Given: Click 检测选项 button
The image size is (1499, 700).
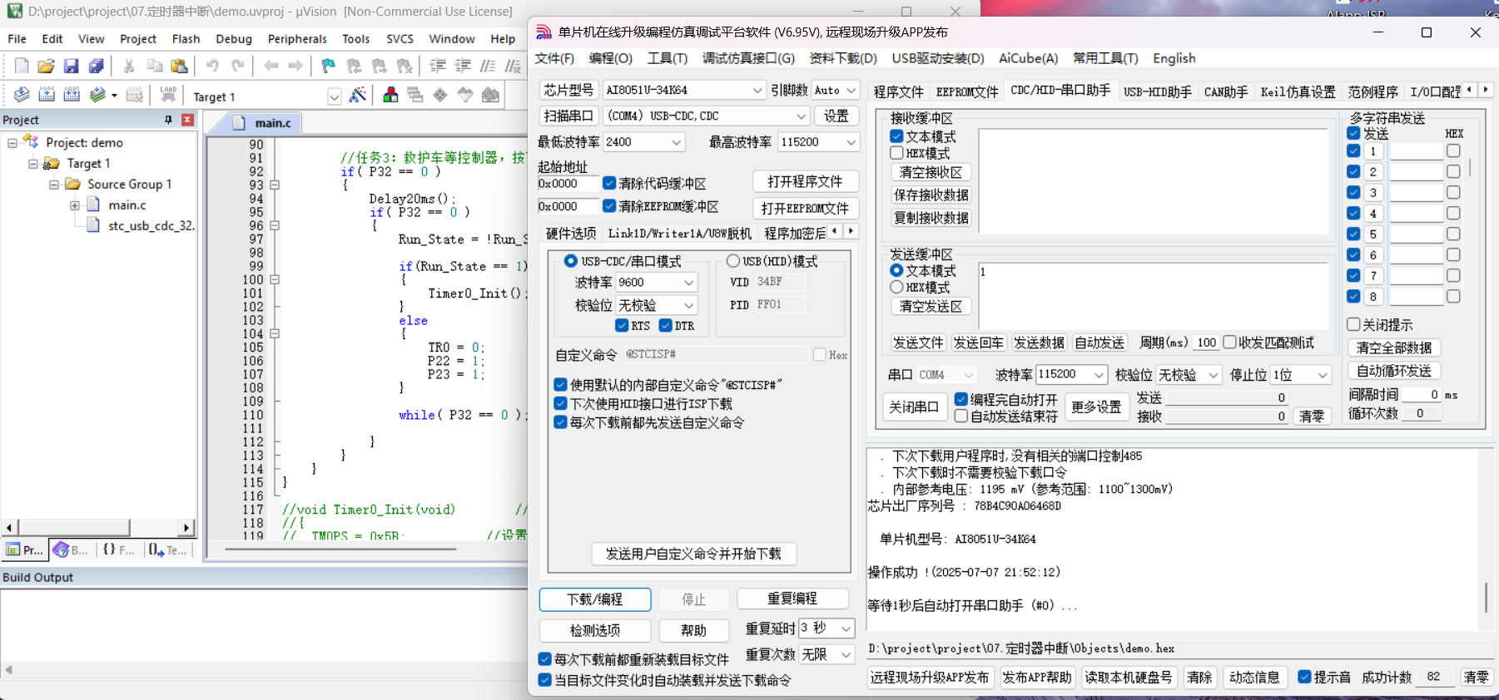Looking at the screenshot, I should coord(595,630).
